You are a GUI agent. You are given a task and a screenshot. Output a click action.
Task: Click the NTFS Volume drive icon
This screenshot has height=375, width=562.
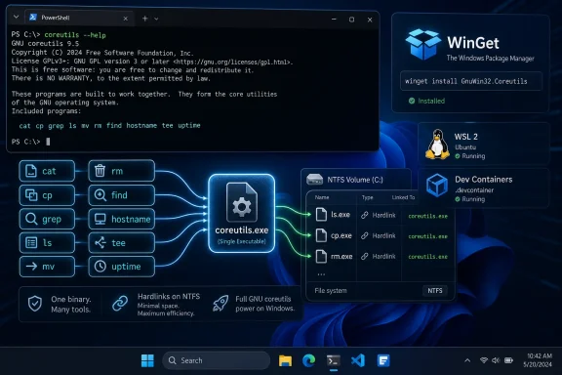pos(315,179)
